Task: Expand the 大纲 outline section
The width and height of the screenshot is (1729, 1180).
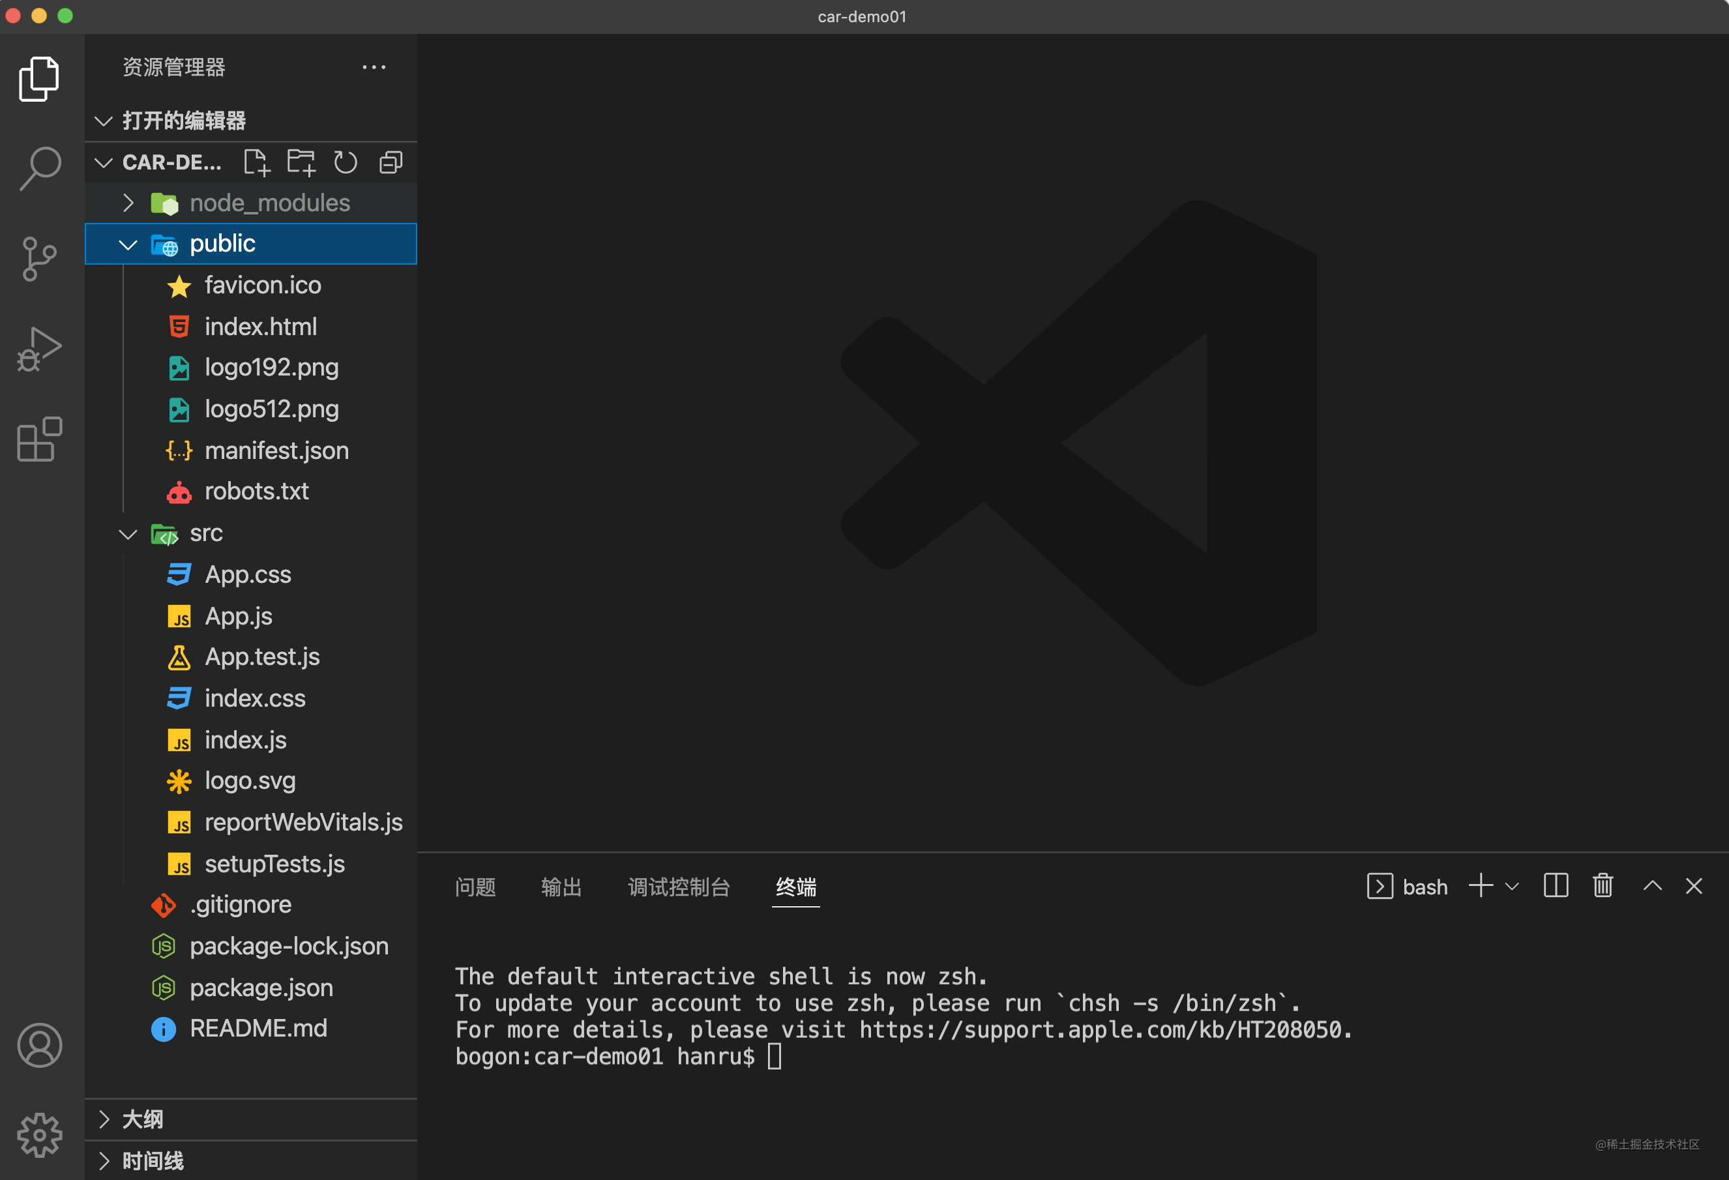Action: point(251,1119)
